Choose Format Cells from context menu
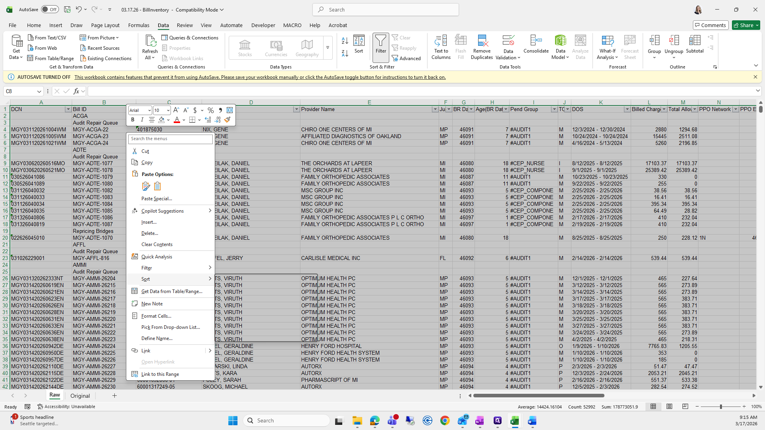The height and width of the screenshot is (430, 765). pyautogui.click(x=156, y=316)
